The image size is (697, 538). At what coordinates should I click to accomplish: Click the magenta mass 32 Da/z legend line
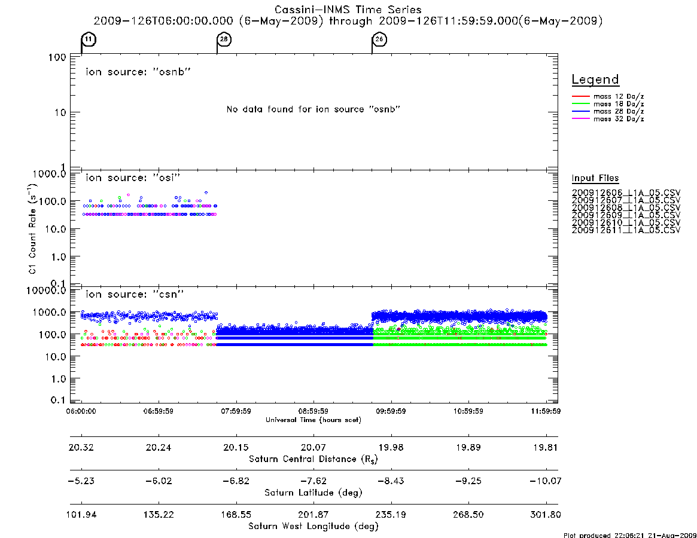click(580, 118)
